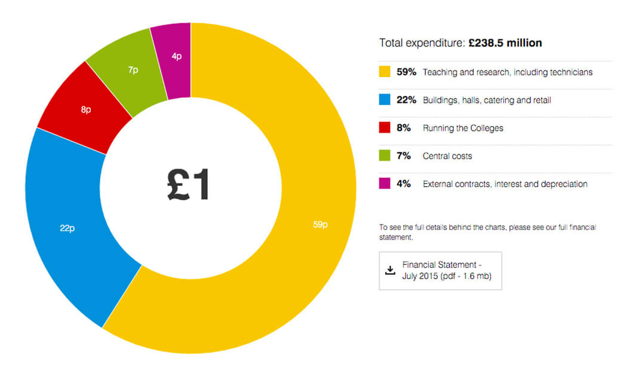The width and height of the screenshot is (632, 374).
Task: Select 'Buildings, halls, catering and retail' legend entry
Action: tap(486, 100)
